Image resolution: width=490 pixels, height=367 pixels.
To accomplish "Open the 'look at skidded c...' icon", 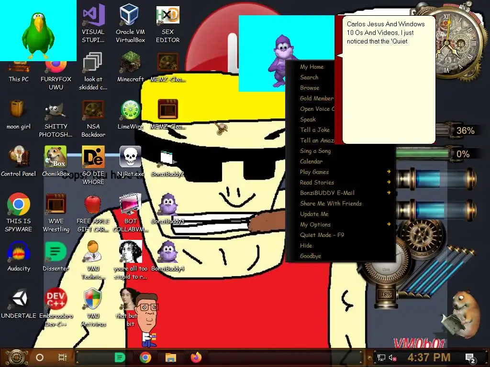I will click(x=93, y=71).
